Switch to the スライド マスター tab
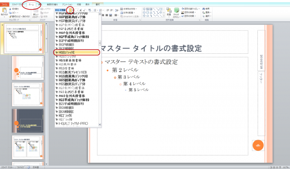290x169 pixels. [18, 5]
